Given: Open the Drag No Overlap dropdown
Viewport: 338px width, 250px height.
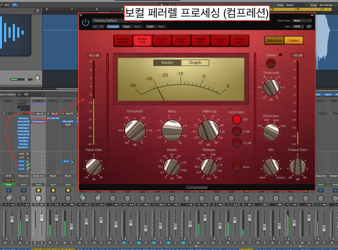Looking at the screenshot, I should 327,5.
